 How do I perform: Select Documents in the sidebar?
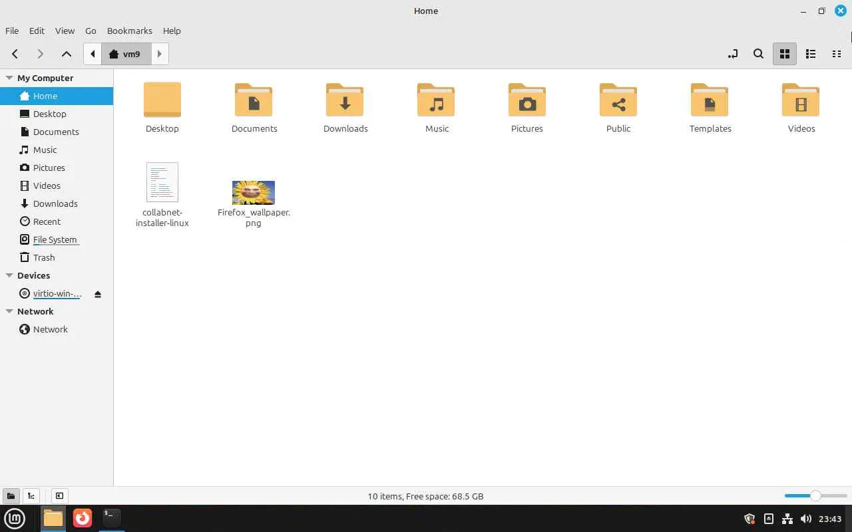(x=57, y=132)
